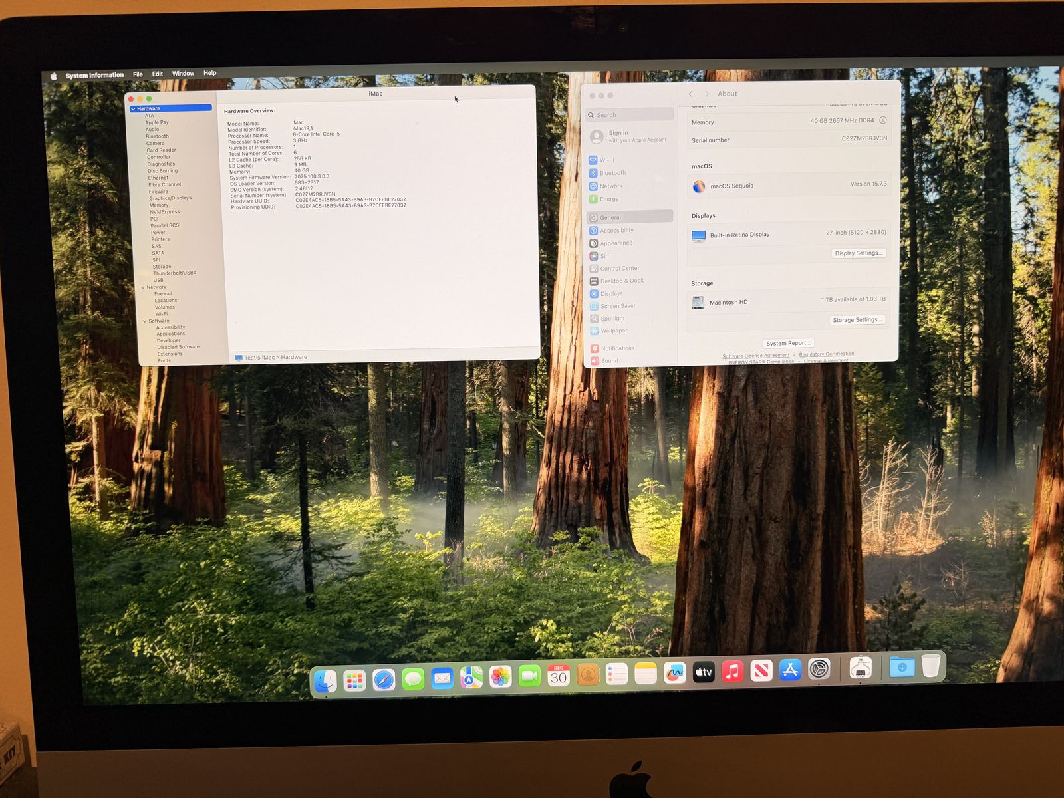Select Graphics/Displays in hardware list
This screenshot has width=1064, height=798.
tap(170, 198)
